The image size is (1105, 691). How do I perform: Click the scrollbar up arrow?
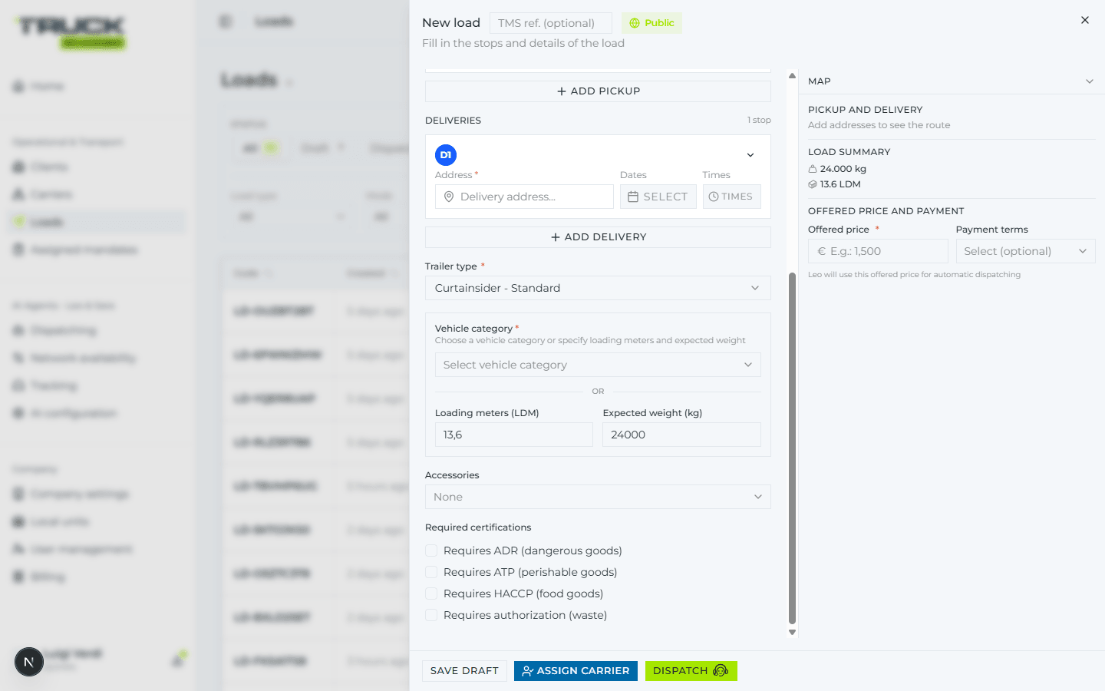792,75
